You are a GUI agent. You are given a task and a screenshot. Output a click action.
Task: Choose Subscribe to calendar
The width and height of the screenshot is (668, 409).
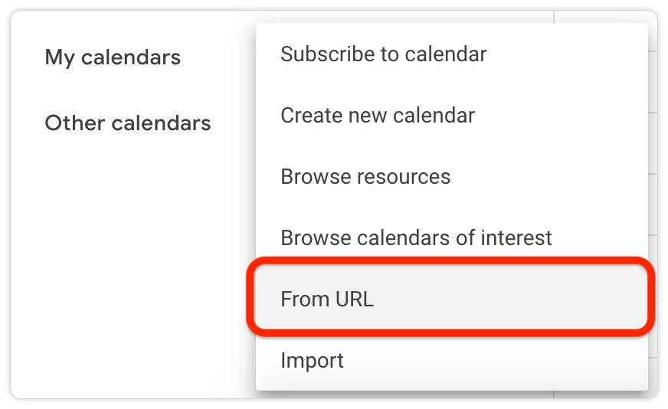[451, 54]
